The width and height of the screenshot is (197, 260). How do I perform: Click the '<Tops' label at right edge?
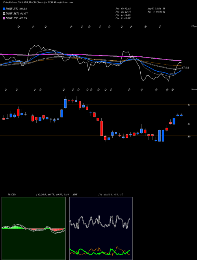[x=193, y=26]
